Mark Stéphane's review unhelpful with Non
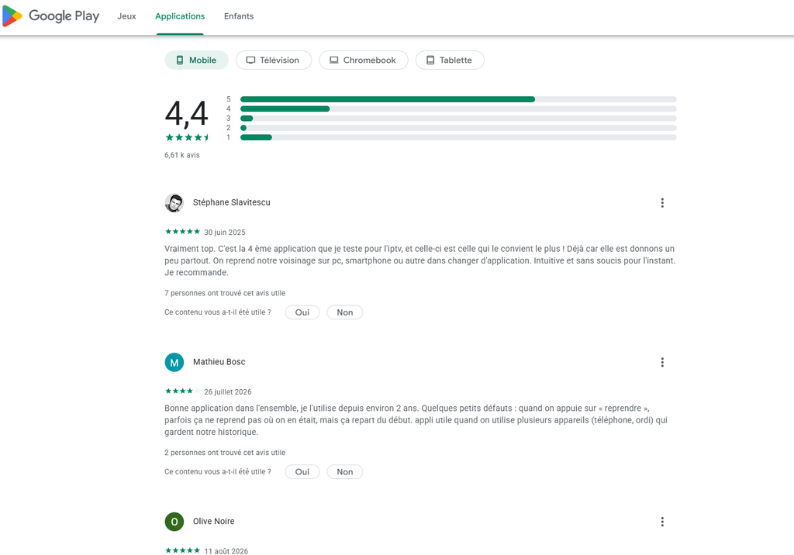Viewport: 794px width, 555px height. tap(345, 312)
